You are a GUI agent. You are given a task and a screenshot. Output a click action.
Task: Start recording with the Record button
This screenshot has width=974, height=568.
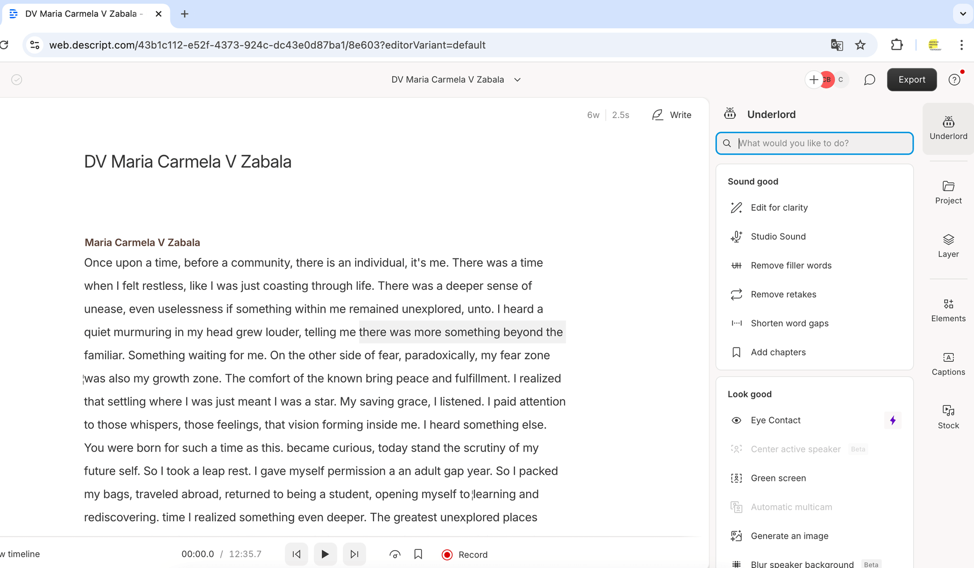tap(465, 554)
